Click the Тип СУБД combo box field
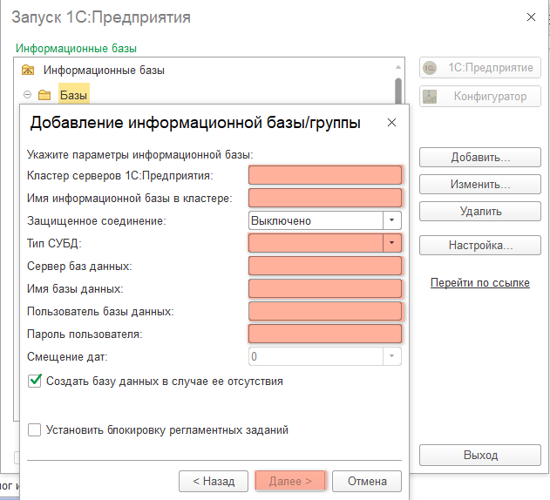550x500 pixels. click(x=316, y=243)
